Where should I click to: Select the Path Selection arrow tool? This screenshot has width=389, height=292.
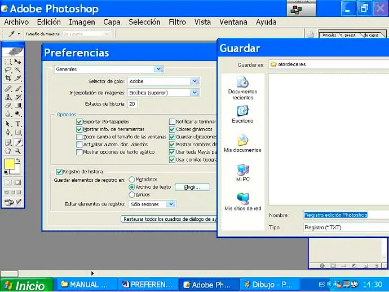8,124
